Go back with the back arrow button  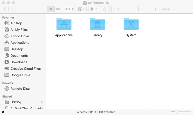pos(5,9)
